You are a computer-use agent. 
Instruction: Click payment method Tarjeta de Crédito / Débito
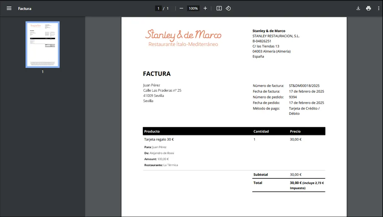coord(304,111)
